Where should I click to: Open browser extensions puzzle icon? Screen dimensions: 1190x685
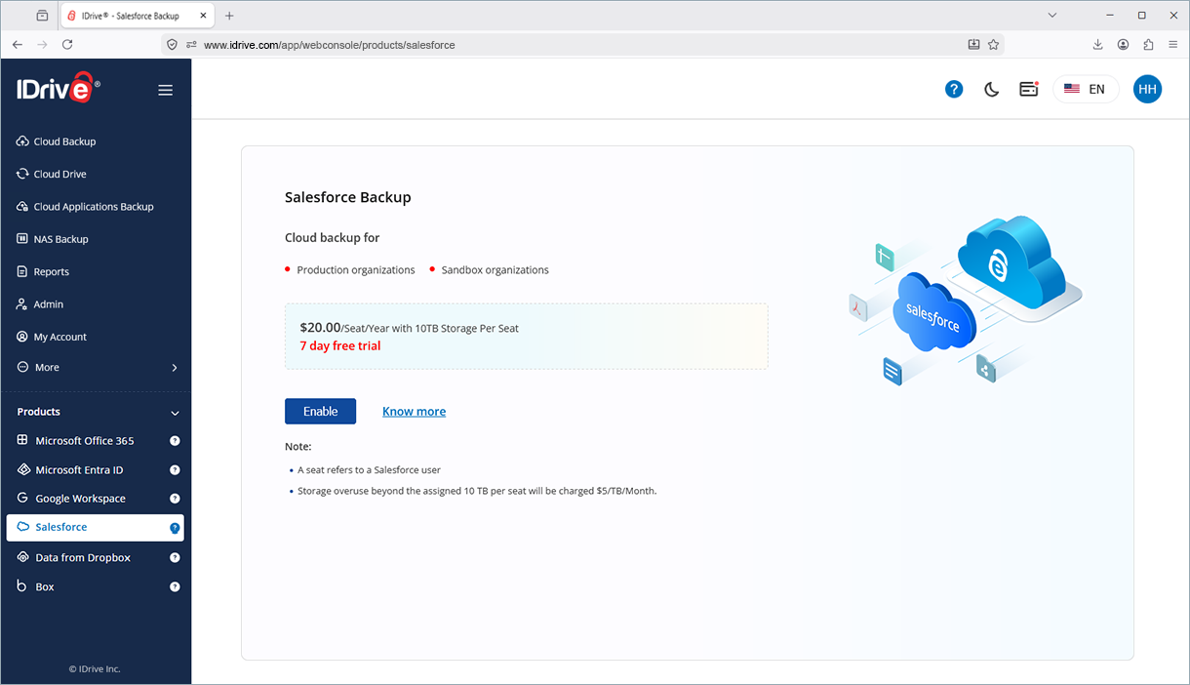1148,45
